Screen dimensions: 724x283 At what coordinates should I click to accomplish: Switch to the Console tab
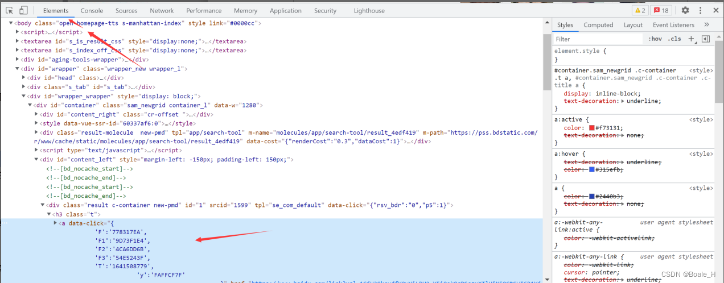point(92,10)
